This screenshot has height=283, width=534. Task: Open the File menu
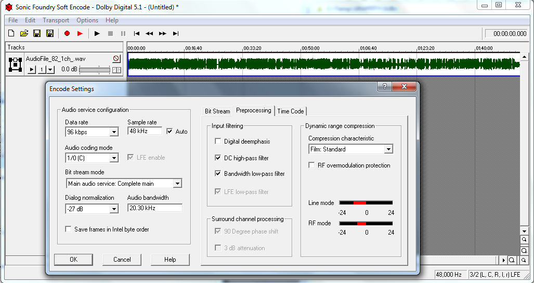click(13, 20)
